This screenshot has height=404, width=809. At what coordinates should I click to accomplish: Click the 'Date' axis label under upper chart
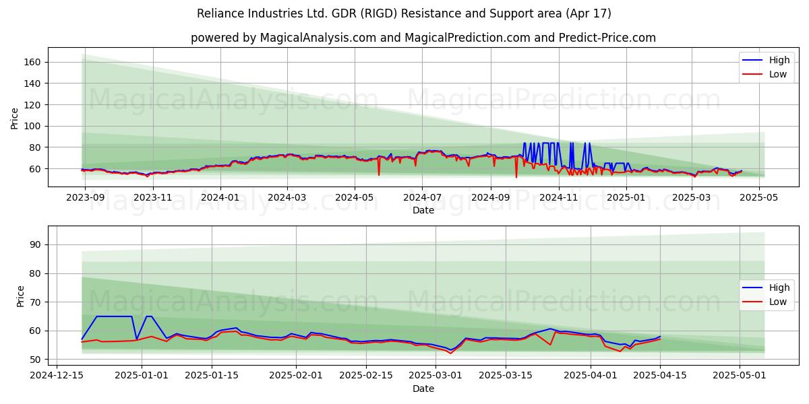point(423,210)
